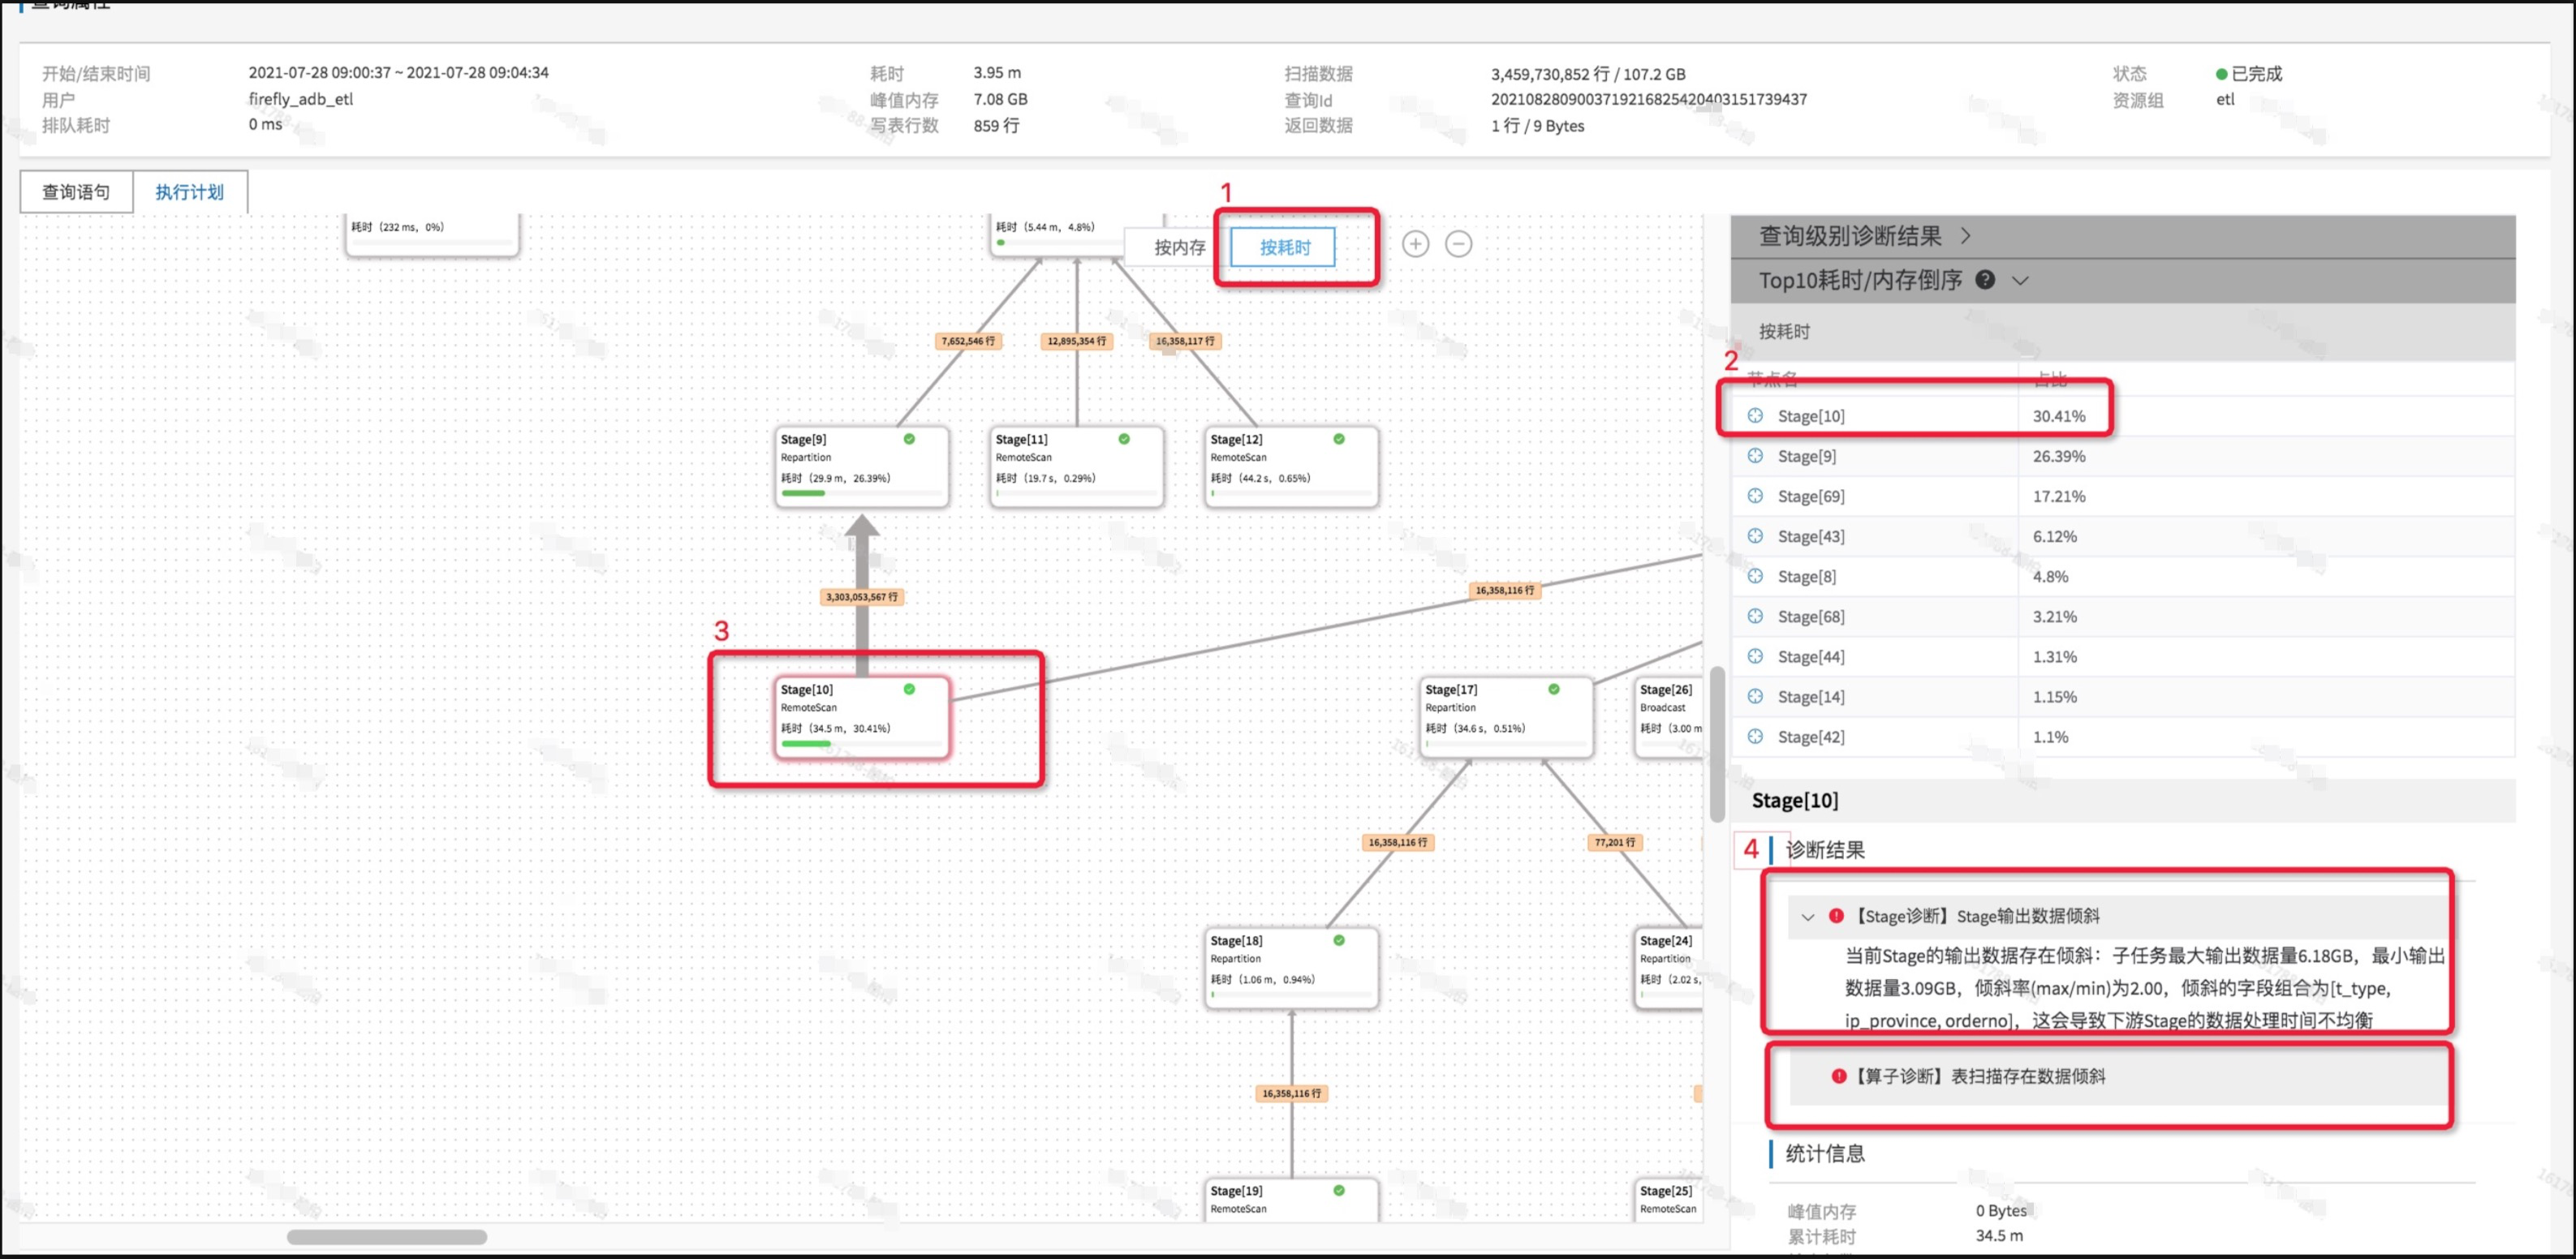
Task: Toggle sorting to 按耗时 mode
Action: click(x=1283, y=247)
